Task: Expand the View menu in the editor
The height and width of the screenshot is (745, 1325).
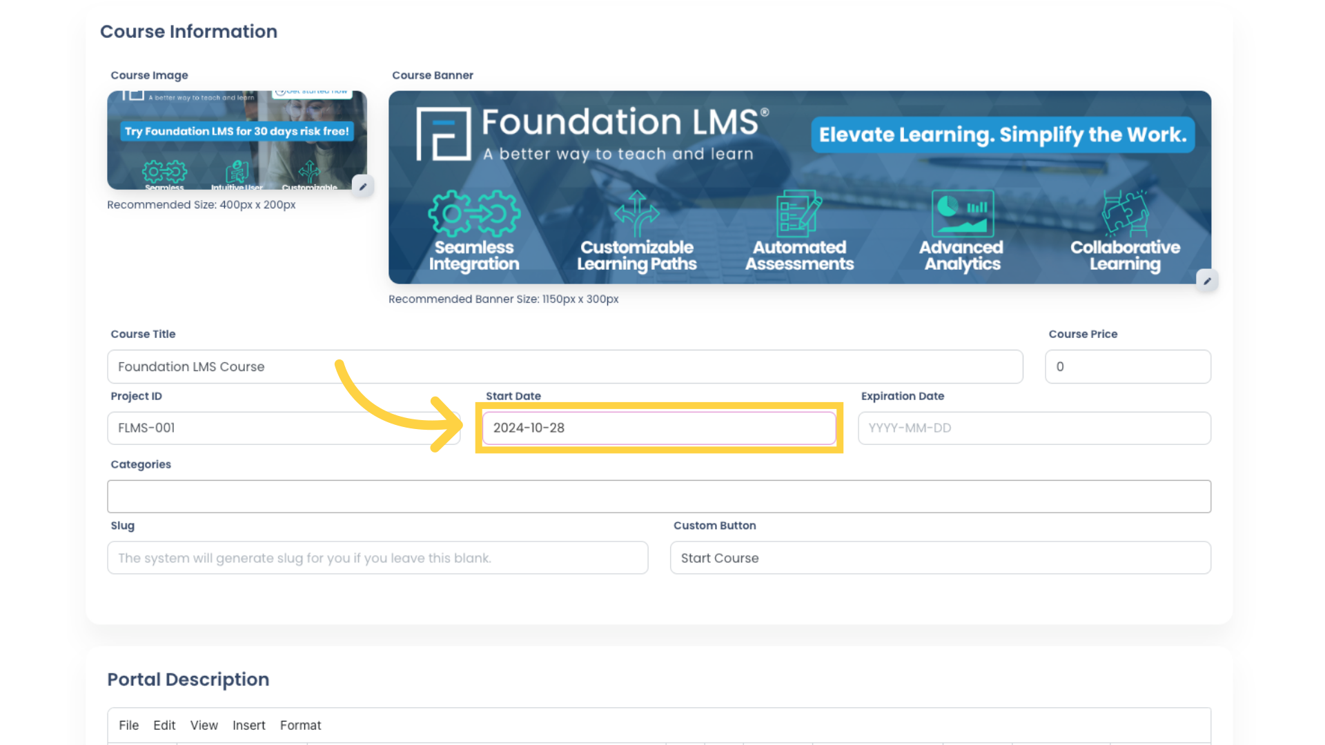Action: tap(202, 726)
